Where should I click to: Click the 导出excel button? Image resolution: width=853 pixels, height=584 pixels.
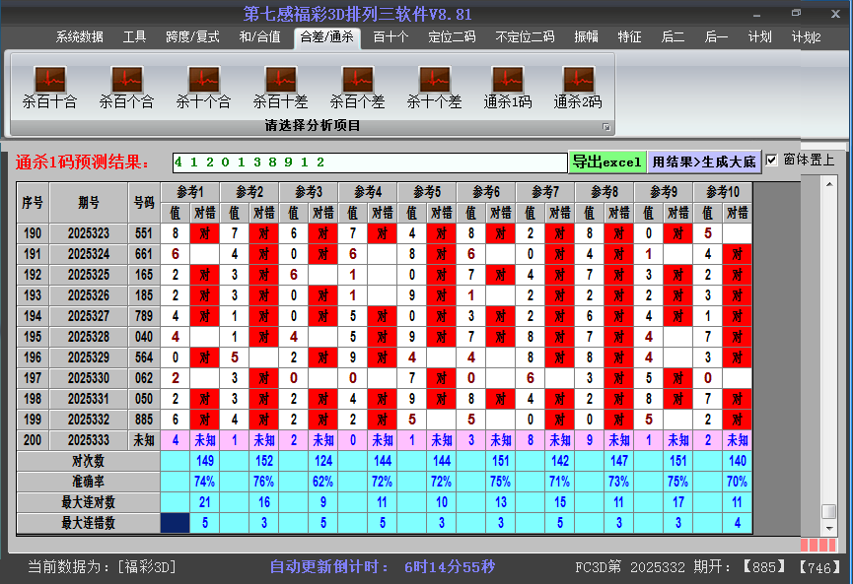point(606,162)
